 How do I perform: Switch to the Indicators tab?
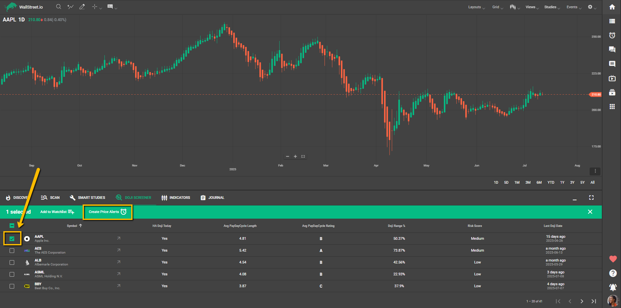(x=175, y=198)
